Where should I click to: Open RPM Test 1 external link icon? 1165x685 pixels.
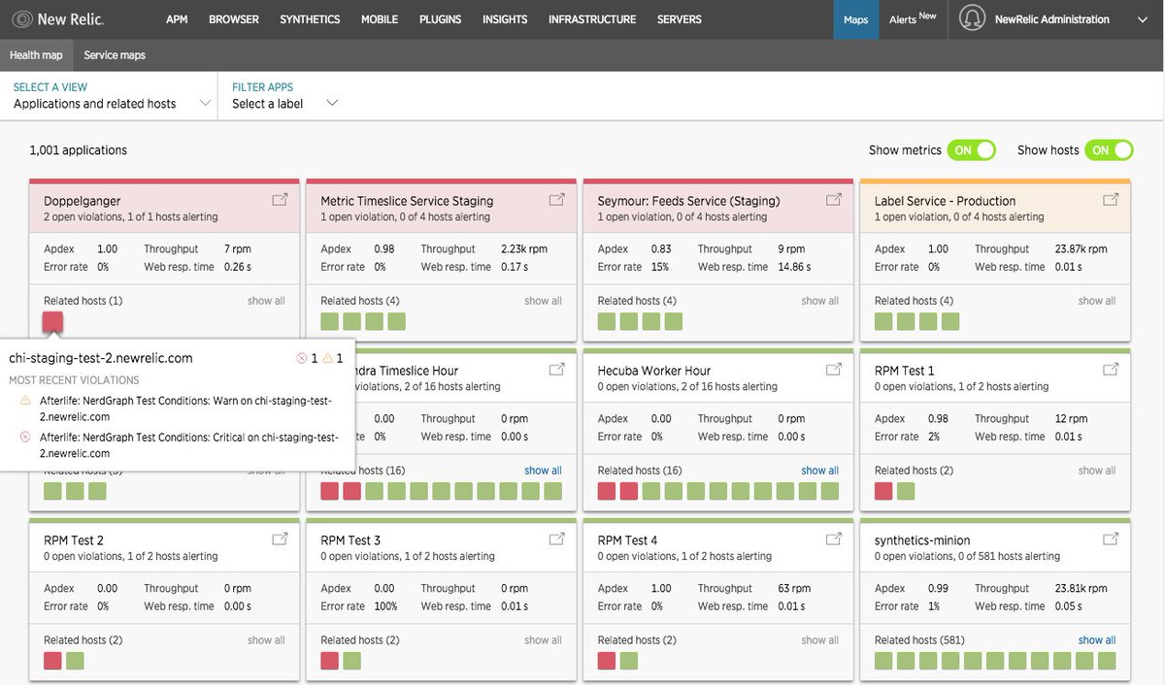1111,370
